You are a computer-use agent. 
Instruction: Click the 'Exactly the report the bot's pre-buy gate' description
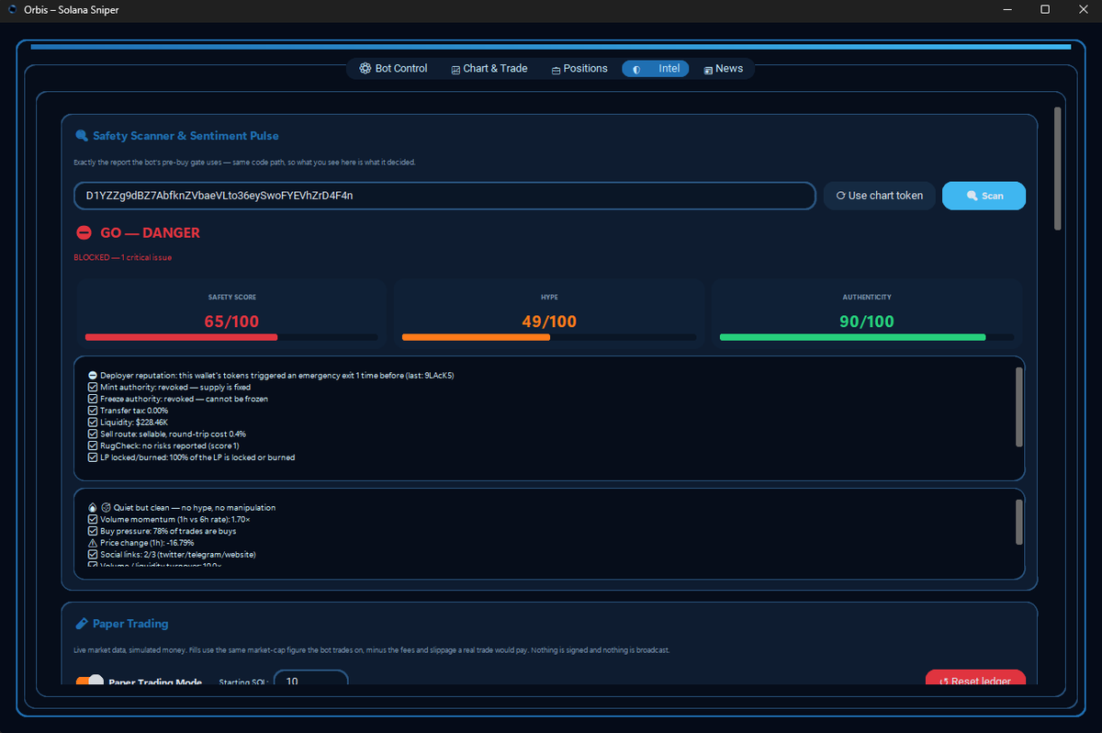[244, 163]
